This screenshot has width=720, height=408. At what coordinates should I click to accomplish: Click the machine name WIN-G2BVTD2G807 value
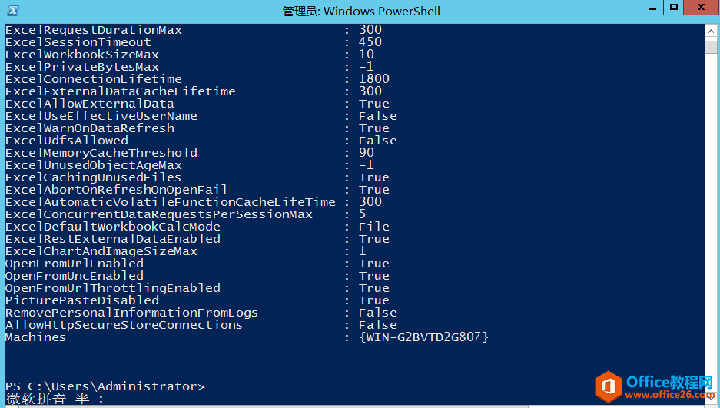[423, 337]
